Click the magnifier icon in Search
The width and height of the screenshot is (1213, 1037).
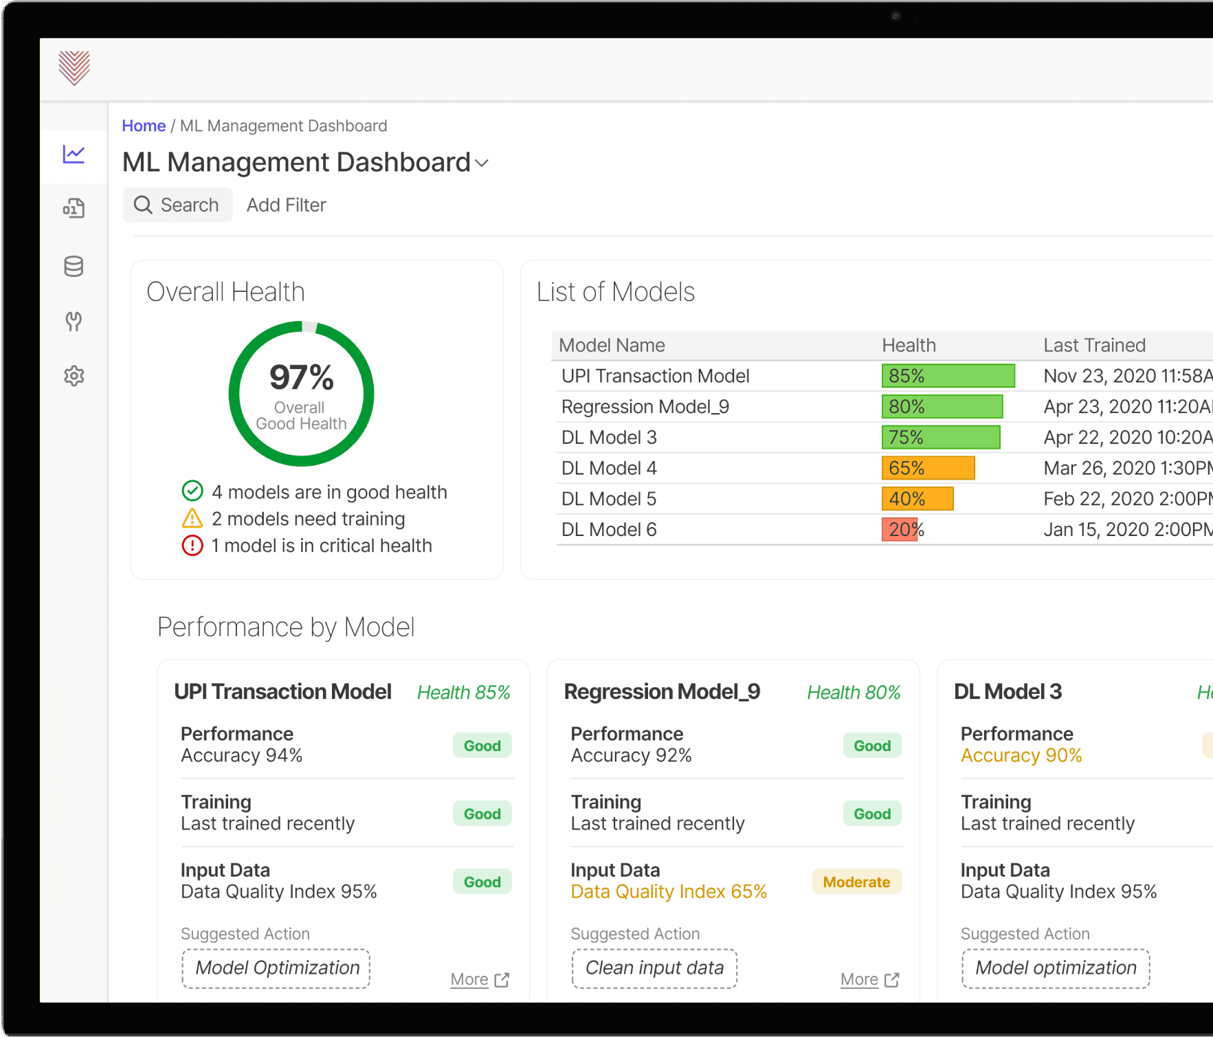tap(143, 205)
